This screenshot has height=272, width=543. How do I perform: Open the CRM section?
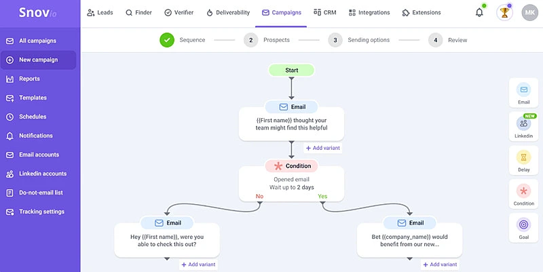325,12
